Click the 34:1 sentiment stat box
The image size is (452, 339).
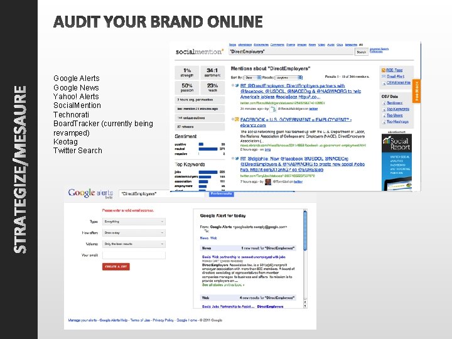(x=212, y=72)
